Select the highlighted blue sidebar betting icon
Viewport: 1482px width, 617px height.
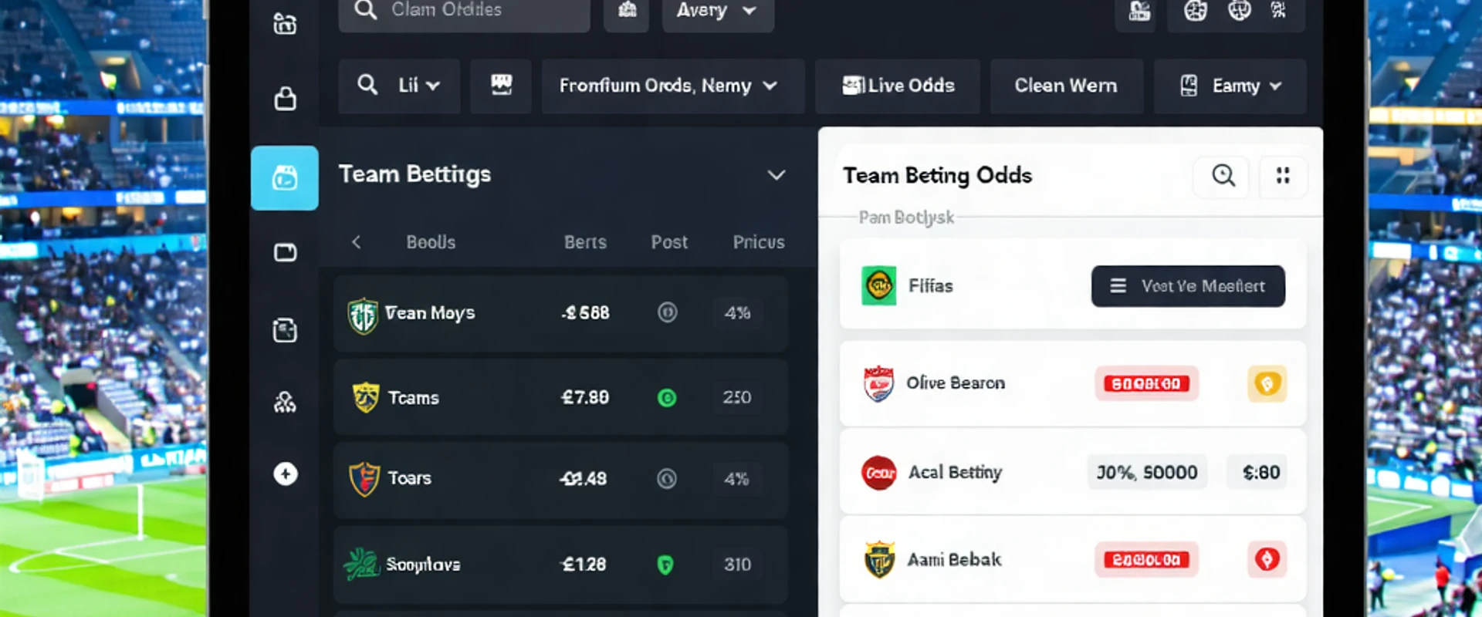coord(285,178)
